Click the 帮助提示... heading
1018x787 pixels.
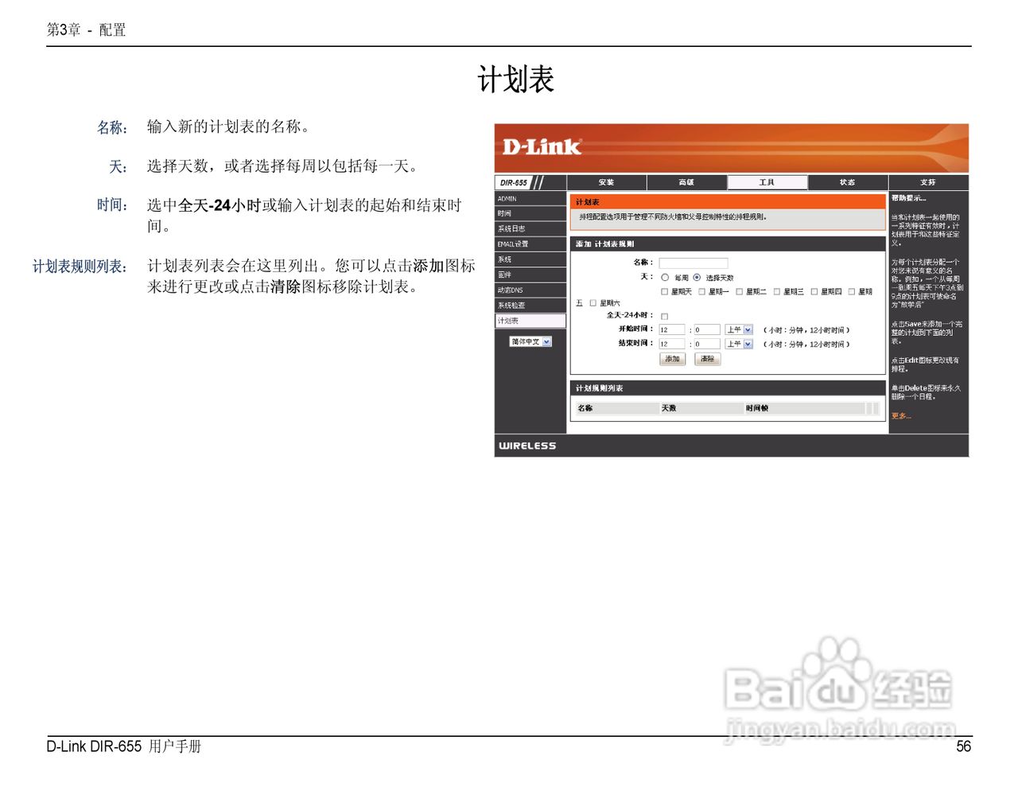tap(908, 198)
